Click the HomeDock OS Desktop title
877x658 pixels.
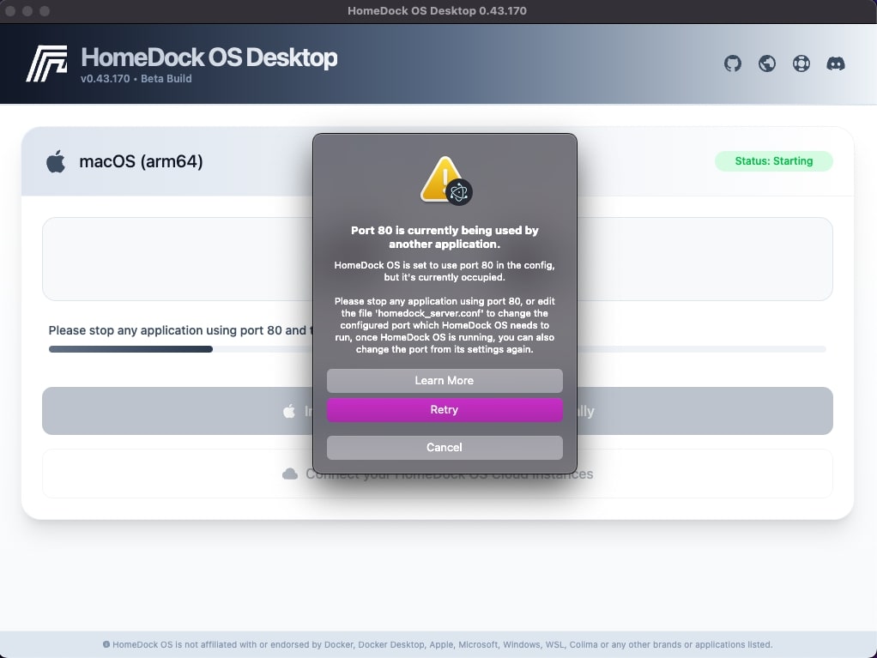coord(209,57)
